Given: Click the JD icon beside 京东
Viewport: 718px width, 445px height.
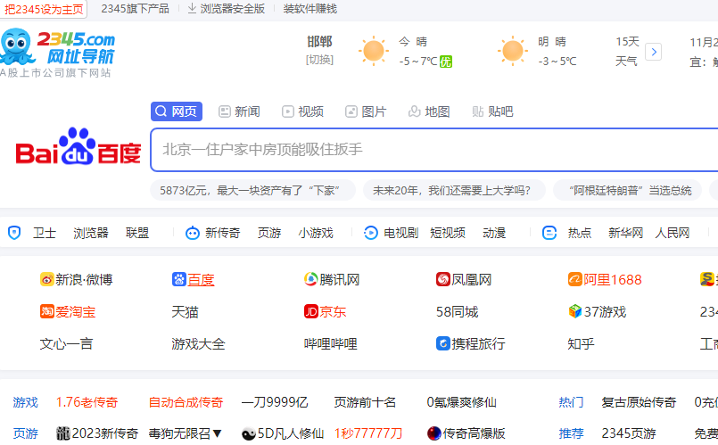Looking at the screenshot, I should pos(311,312).
